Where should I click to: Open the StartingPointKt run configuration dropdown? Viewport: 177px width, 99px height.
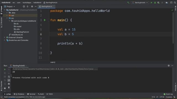(140, 2)
